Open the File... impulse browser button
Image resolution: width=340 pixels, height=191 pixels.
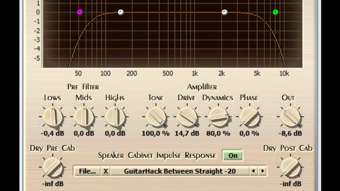[x=87, y=171]
